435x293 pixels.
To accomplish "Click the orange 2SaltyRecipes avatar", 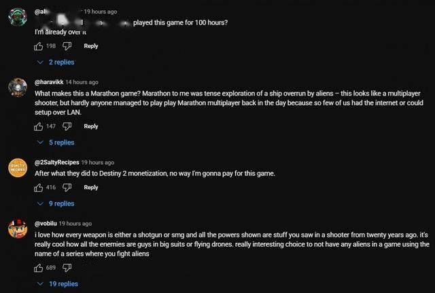I will click(x=18, y=168).
